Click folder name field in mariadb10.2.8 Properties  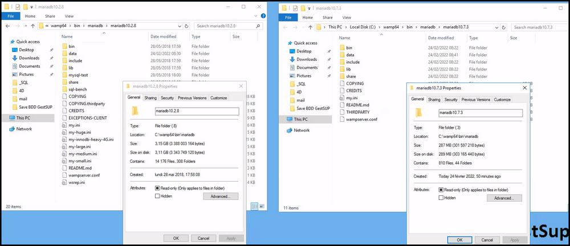pos(197,111)
